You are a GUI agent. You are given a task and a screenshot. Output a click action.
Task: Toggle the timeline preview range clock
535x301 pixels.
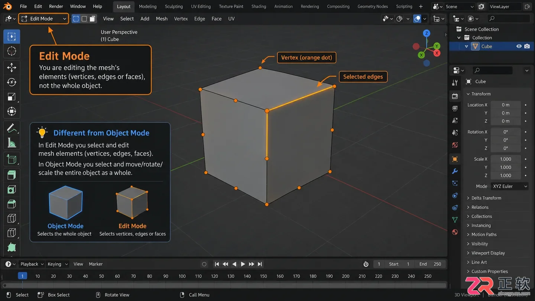coord(366,264)
